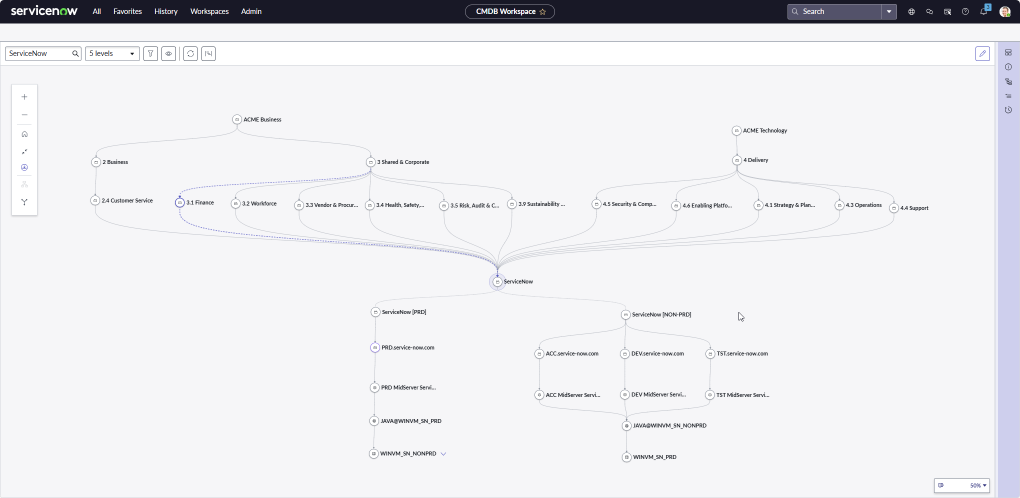1020x498 pixels.
Task: Zoom in on the dependency map
Action: [x=24, y=97]
